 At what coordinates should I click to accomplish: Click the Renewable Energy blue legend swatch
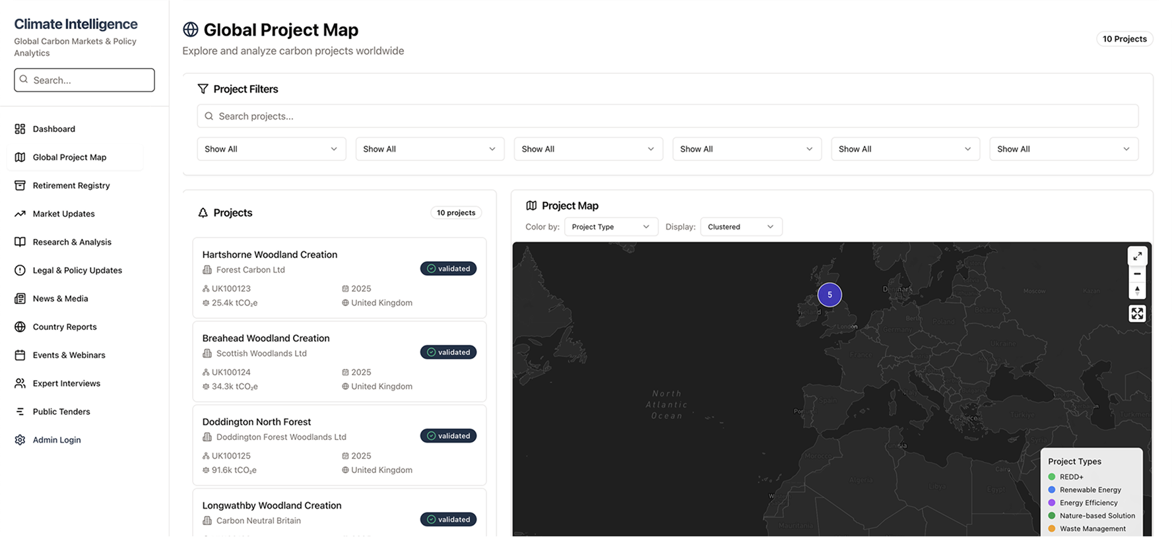tap(1052, 490)
